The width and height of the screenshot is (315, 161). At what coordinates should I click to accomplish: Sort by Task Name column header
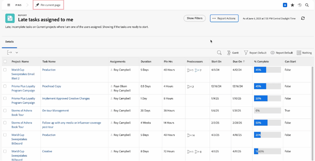[49, 61]
